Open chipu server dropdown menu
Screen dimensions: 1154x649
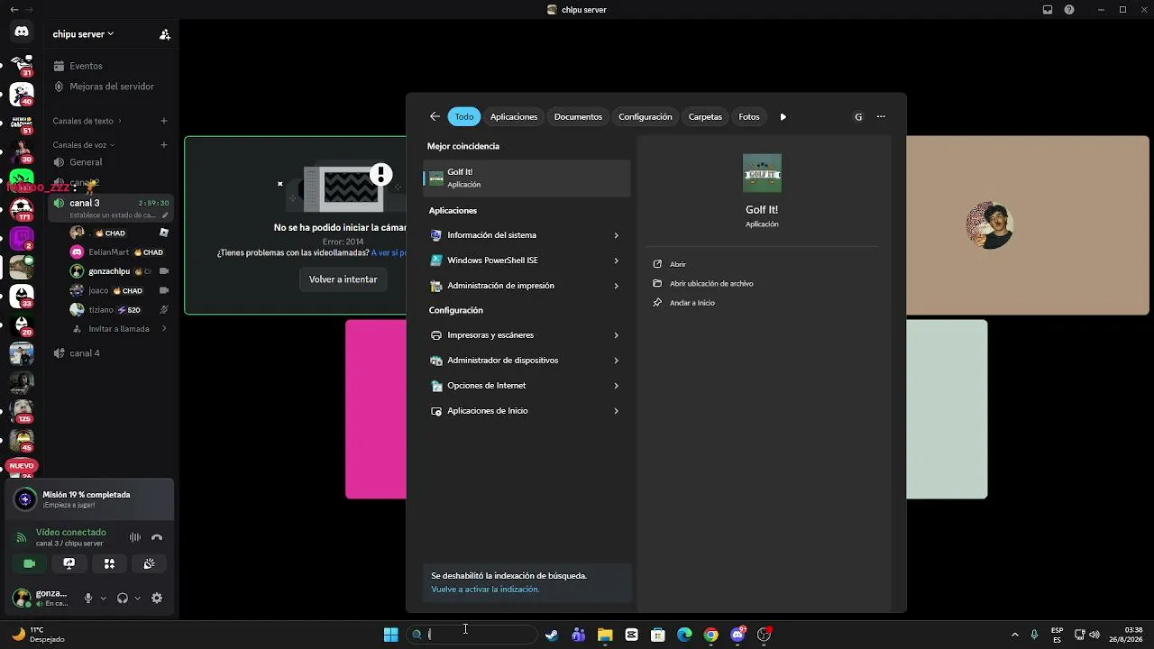pos(83,34)
